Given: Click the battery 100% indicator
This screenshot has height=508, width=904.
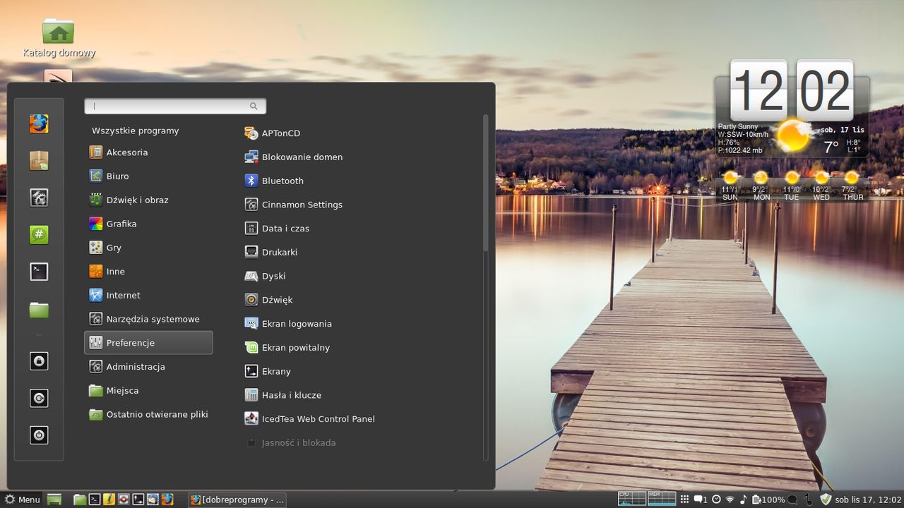Looking at the screenshot, I should click(768, 500).
